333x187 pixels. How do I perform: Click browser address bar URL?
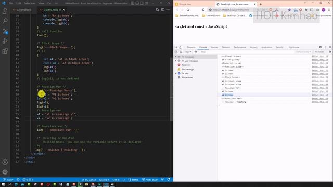(231, 10)
